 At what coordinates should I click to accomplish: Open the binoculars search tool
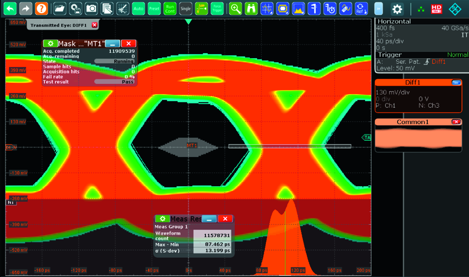coord(251,9)
